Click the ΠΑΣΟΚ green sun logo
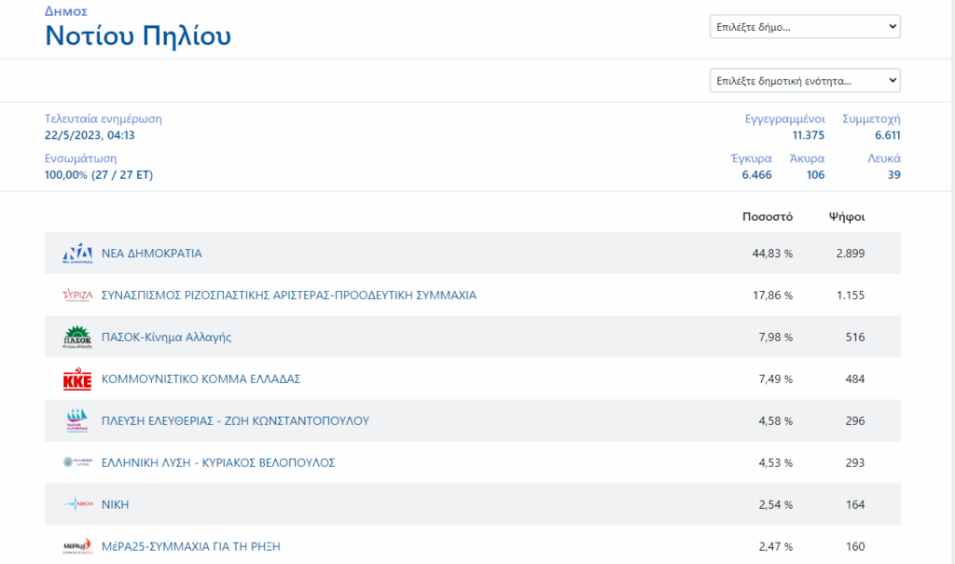 pyautogui.click(x=76, y=337)
